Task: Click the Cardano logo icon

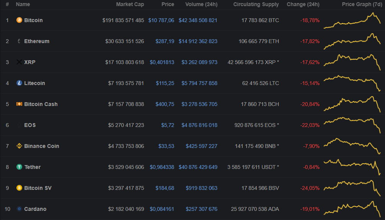Action: point(19,209)
